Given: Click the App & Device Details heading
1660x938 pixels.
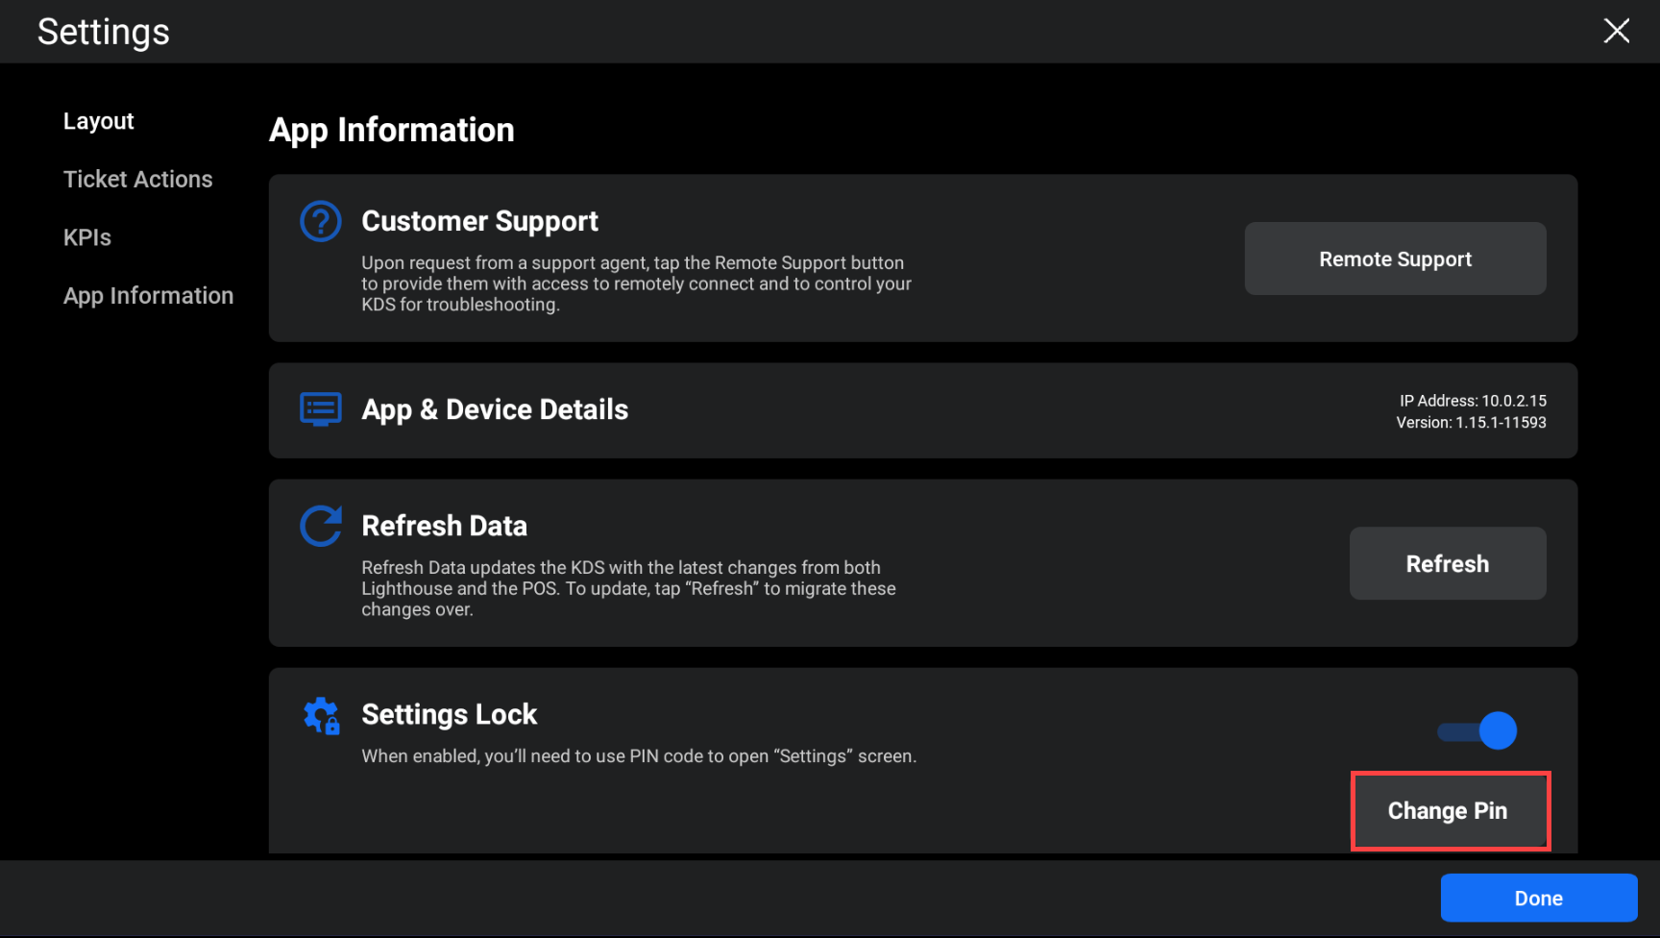Looking at the screenshot, I should point(494,409).
